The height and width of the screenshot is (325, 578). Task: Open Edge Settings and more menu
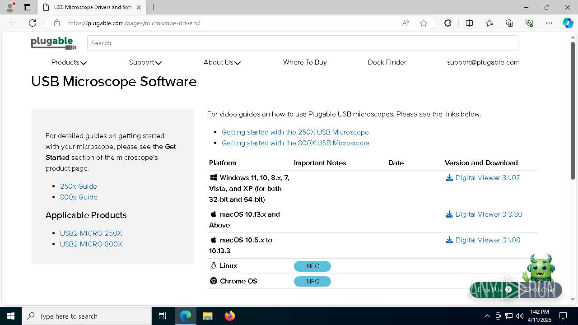[x=549, y=23]
